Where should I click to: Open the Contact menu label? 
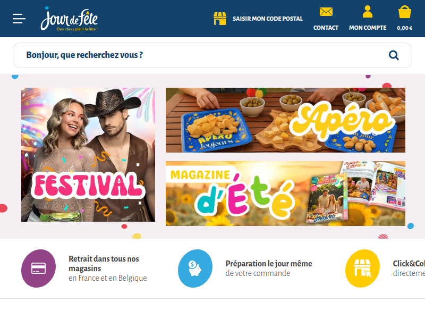tap(326, 28)
